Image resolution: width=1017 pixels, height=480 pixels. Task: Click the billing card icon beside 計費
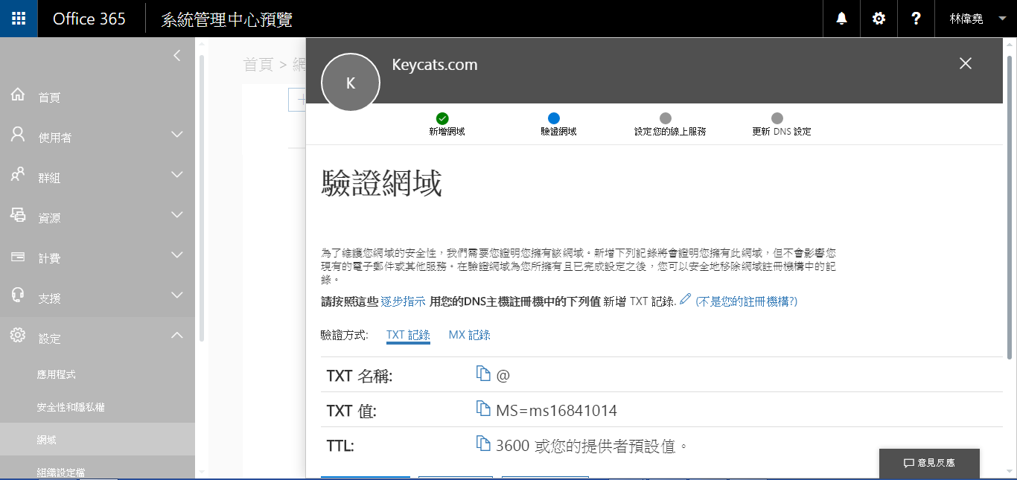(18, 257)
